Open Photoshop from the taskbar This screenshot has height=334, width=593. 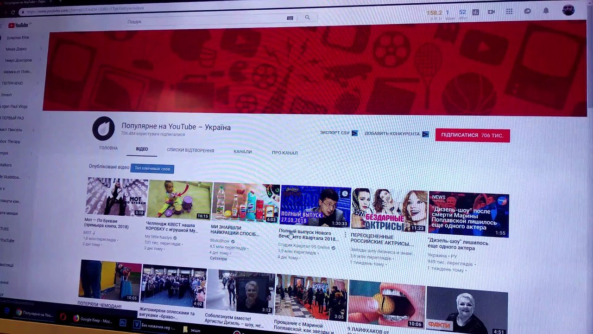point(123,322)
